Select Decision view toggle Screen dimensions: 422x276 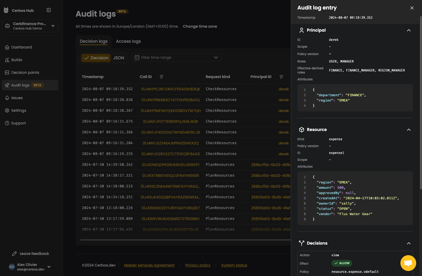tap(96, 58)
